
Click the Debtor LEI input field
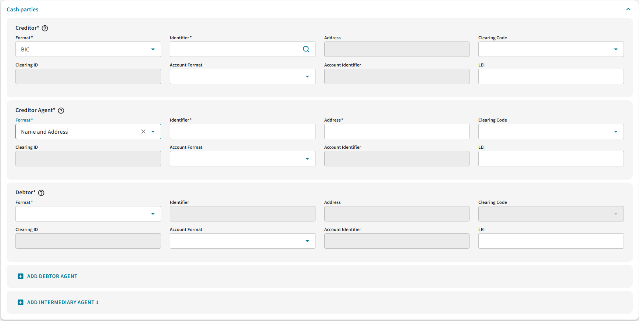pos(550,241)
